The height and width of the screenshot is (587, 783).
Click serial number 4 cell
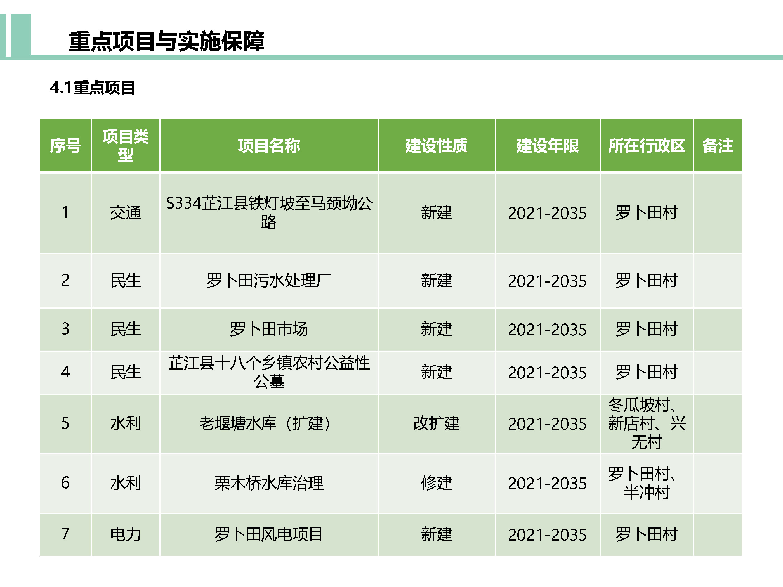[x=65, y=372]
